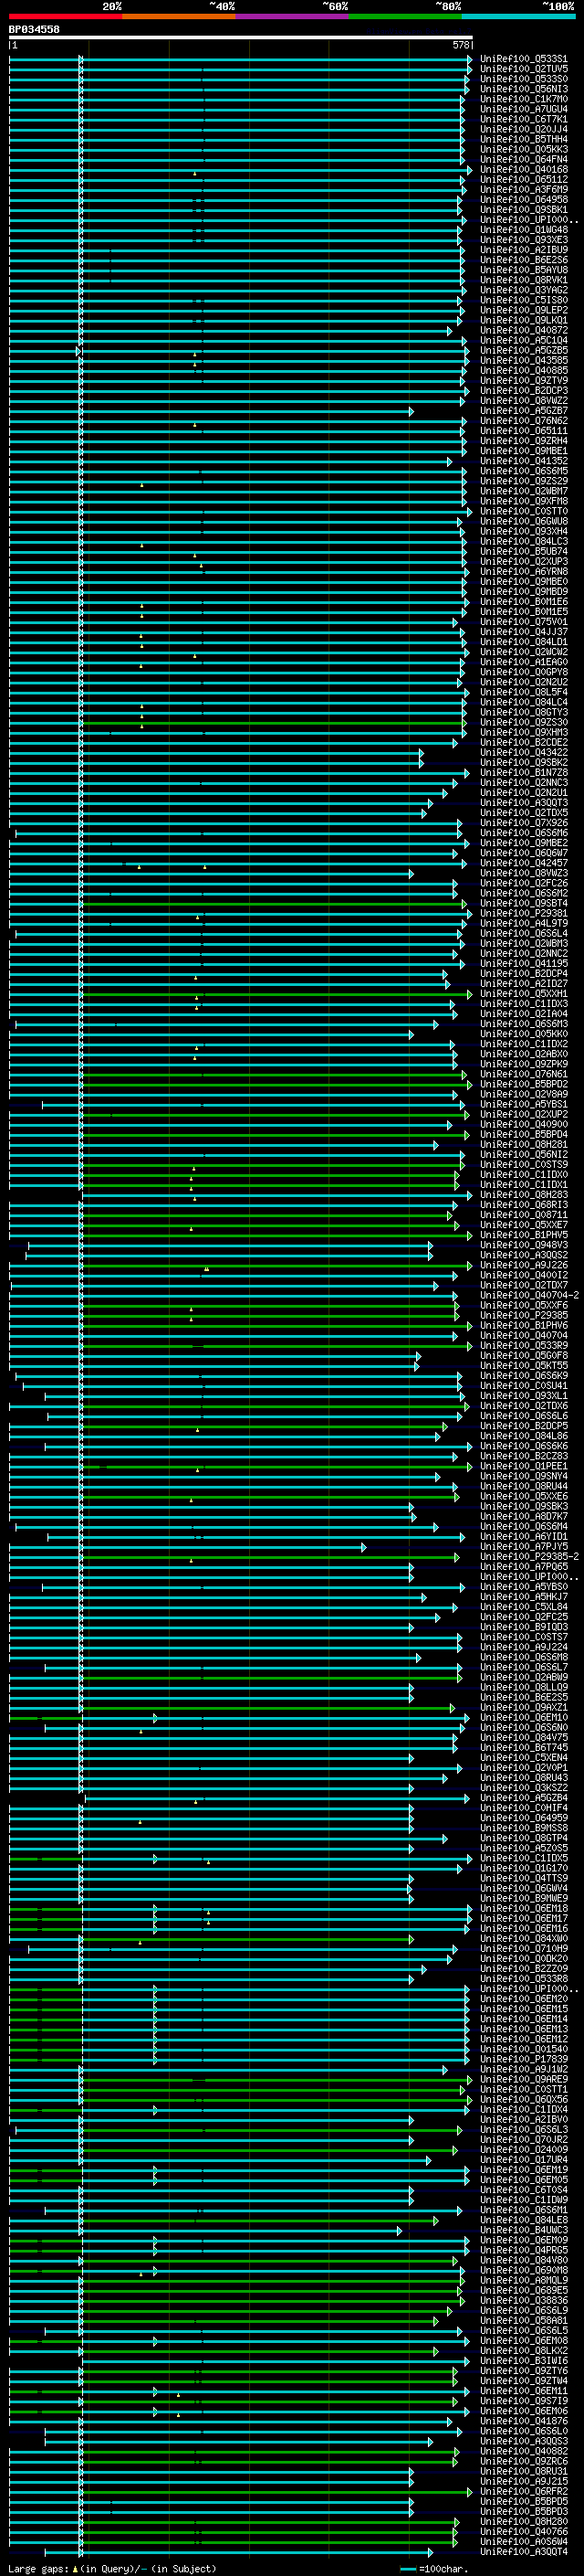This screenshot has width=584, height=2576.
Task: Select the UniRef100_A6YID1 label
Action: [524, 1536]
